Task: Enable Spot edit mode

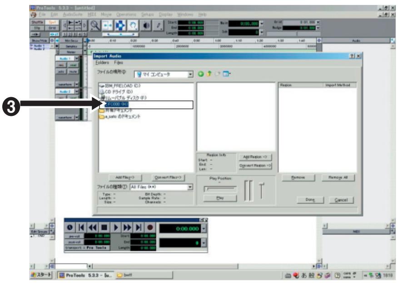Action: [52, 22]
